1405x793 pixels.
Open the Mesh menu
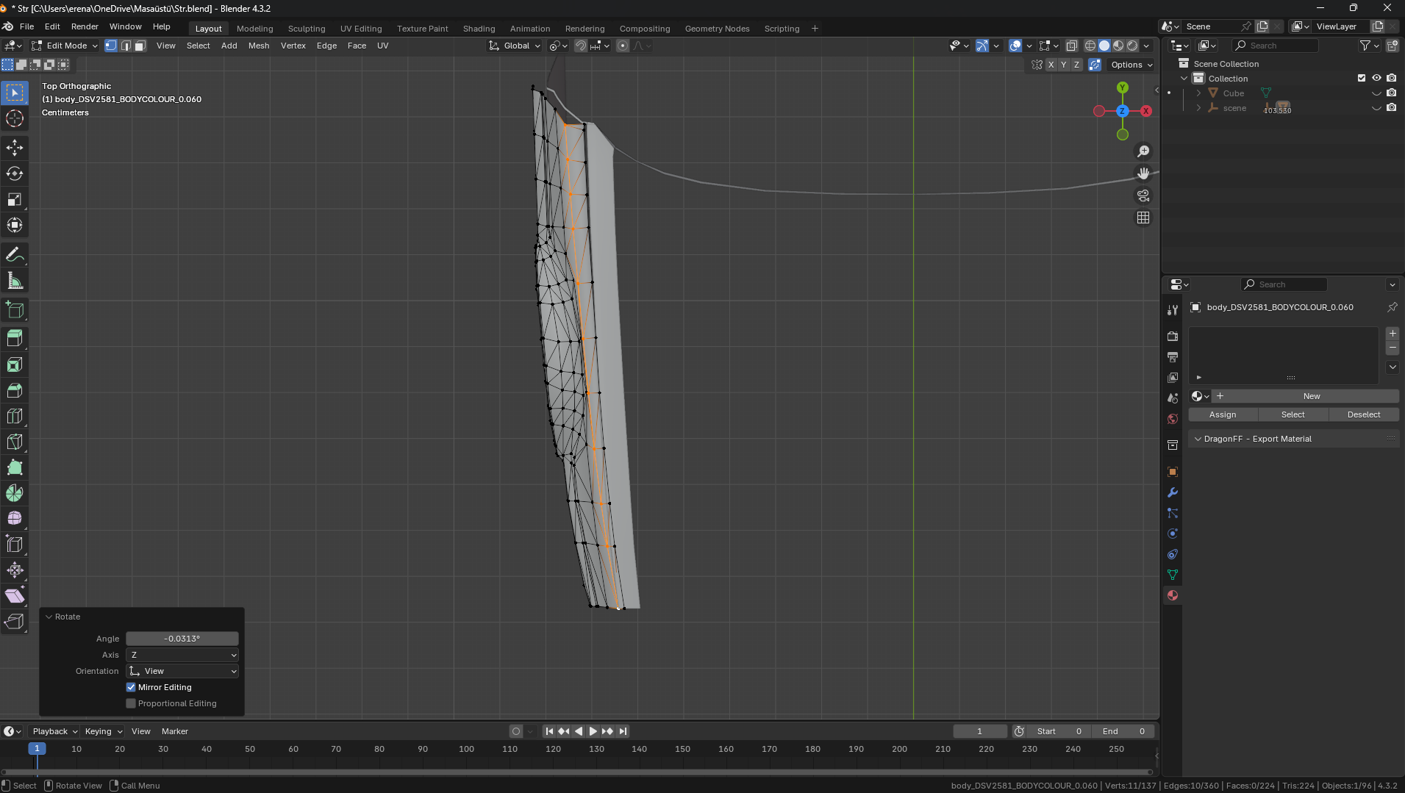pyautogui.click(x=259, y=46)
